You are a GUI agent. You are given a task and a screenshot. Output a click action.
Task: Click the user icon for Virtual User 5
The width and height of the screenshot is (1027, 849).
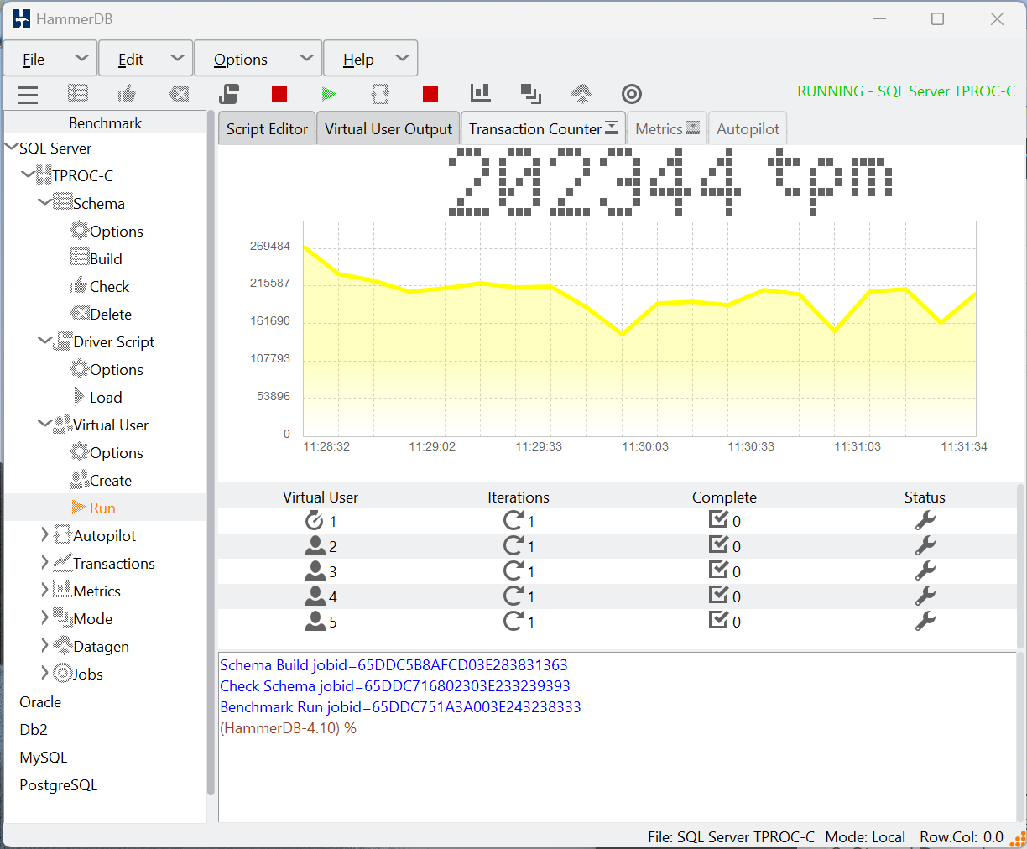(315, 622)
